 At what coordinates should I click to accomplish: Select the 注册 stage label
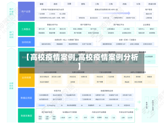69,4
